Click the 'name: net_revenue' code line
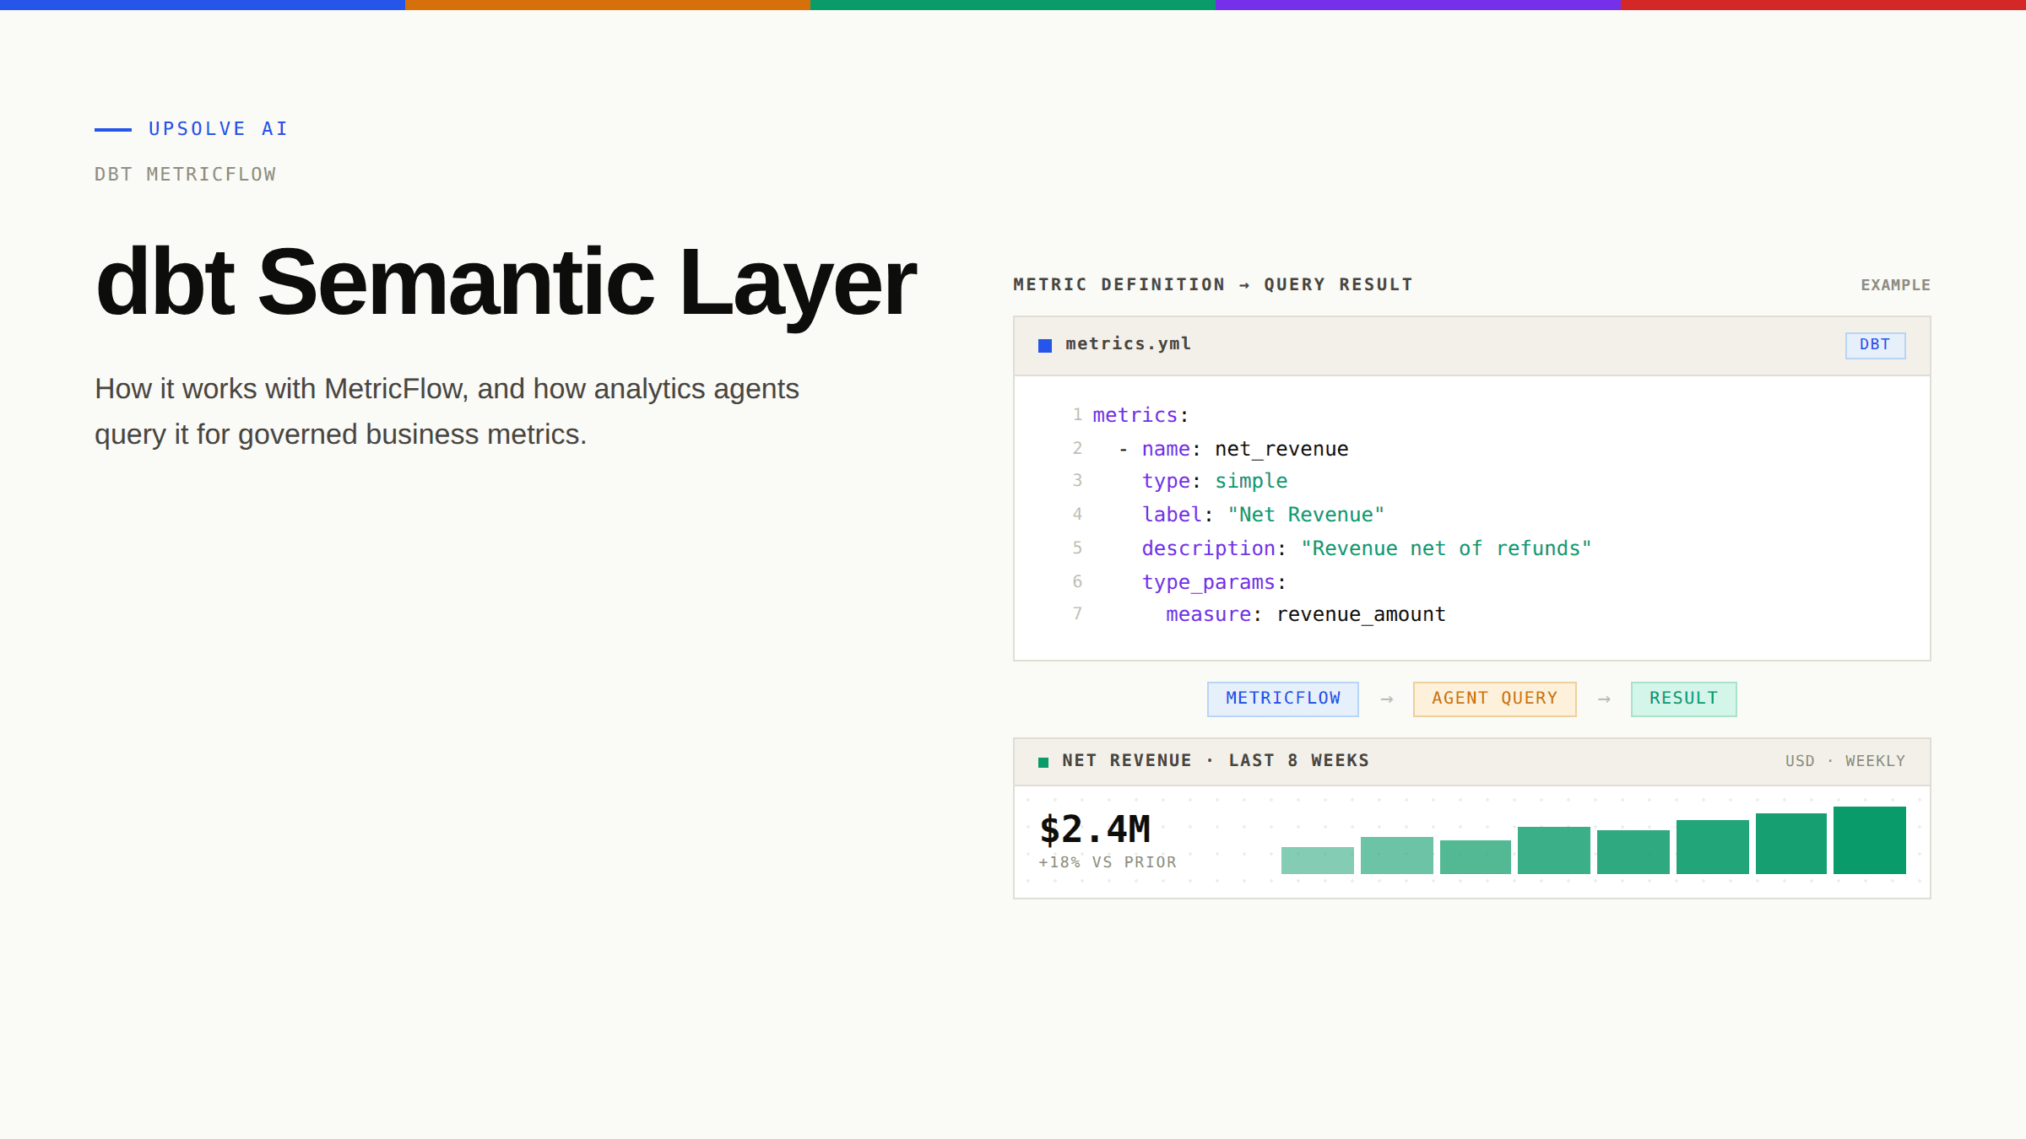Viewport: 2026px width, 1139px height. [x=1233, y=449]
